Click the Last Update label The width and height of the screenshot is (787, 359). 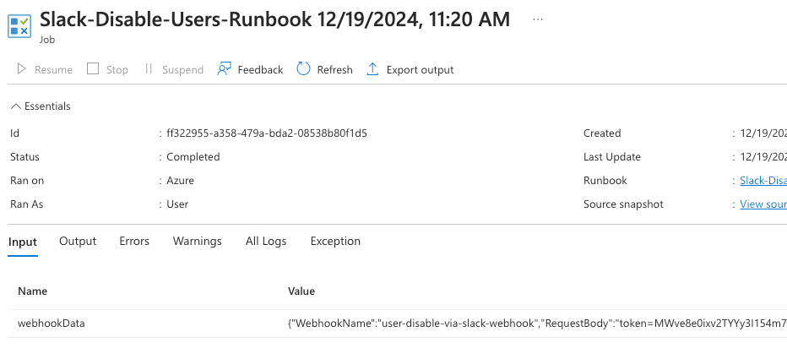click(x=612, y=156)
